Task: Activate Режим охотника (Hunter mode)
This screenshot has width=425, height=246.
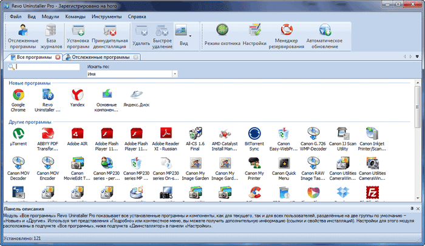Action: point(222,36)
